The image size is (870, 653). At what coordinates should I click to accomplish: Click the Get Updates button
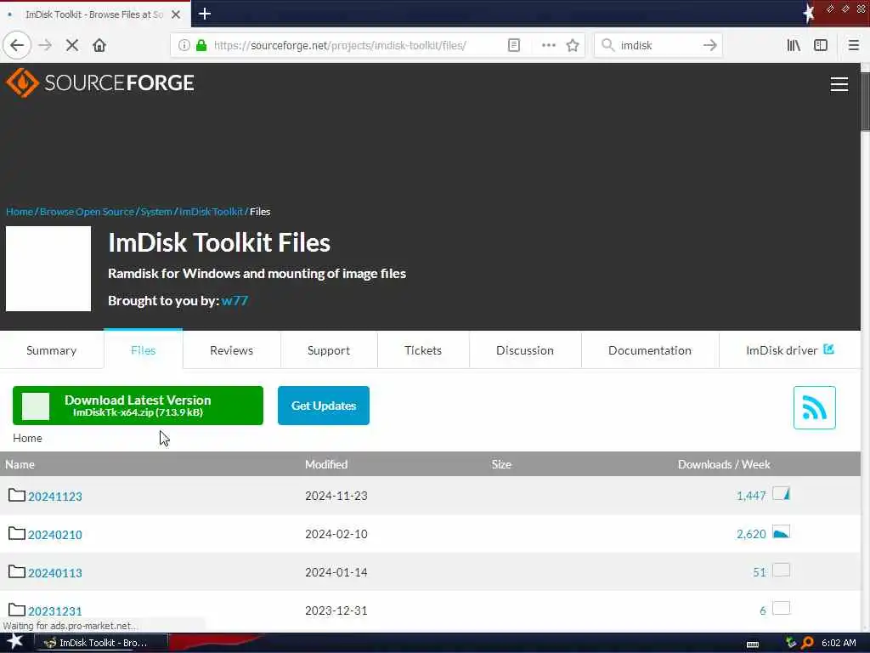click(324, 406)
